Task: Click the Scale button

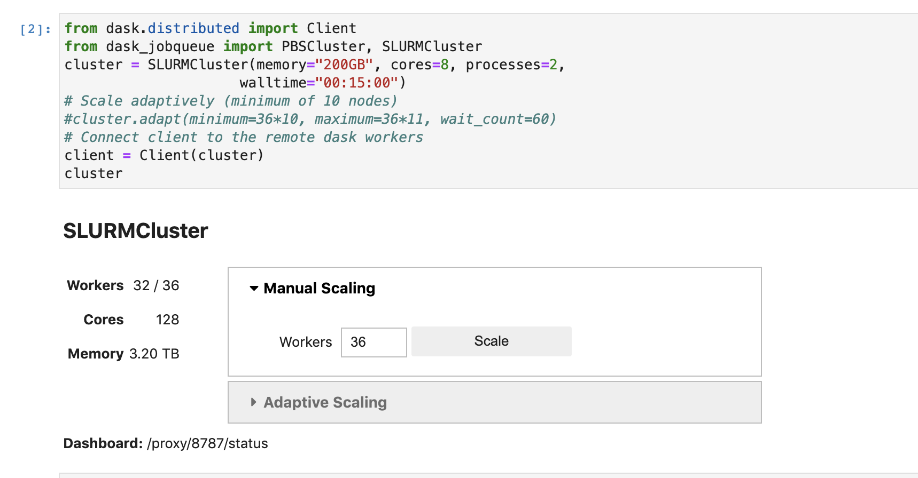Action: pos(492,341)
